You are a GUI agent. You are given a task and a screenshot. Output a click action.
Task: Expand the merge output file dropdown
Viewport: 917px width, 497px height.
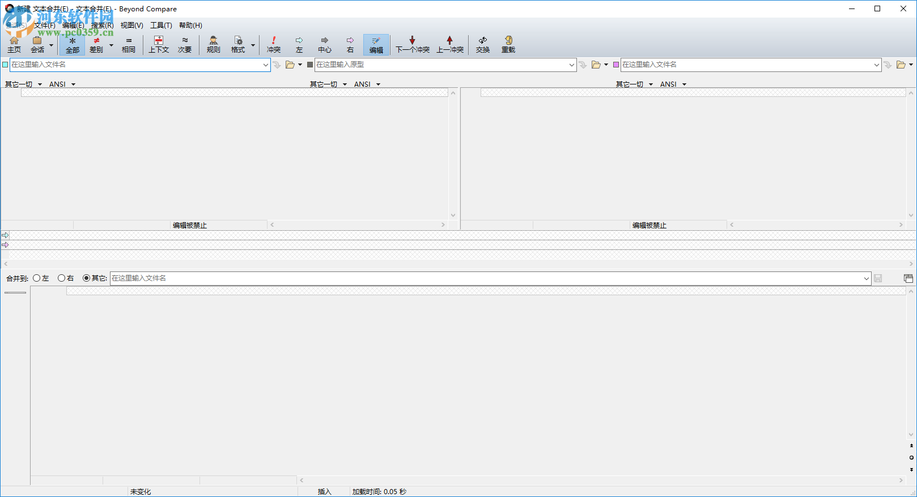click(866, 278)
